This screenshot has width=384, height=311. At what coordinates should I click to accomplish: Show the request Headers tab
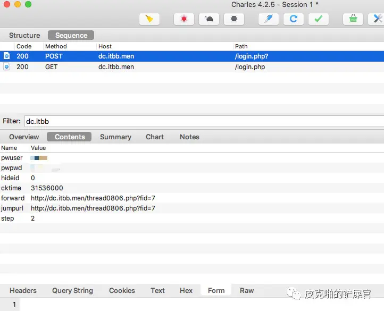pyautogui.click(x=23, y=290)
